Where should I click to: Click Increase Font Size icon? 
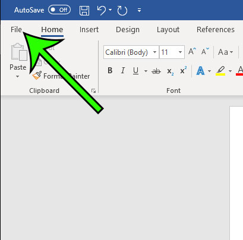192,51
